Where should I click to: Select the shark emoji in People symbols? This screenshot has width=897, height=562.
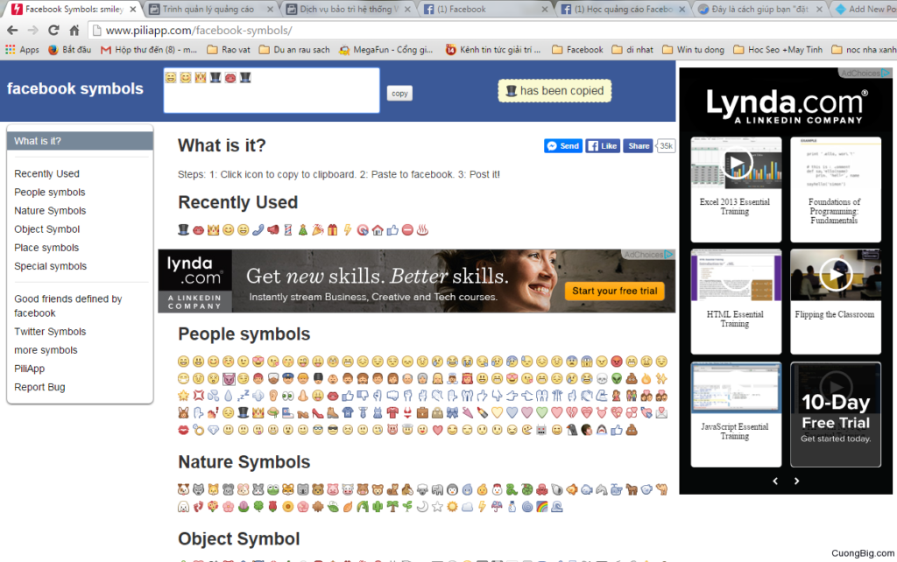601,430
